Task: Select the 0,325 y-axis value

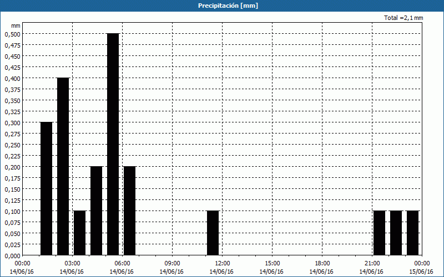Action: (x=12, y=112)
